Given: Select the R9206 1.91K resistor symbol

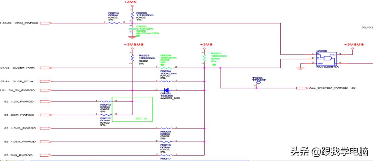Looking at the screenshot, I should tap(132, 15).
